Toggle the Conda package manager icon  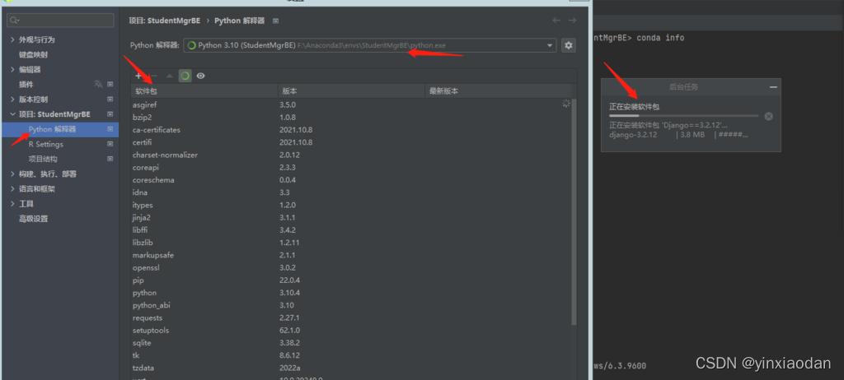(185, 76)
